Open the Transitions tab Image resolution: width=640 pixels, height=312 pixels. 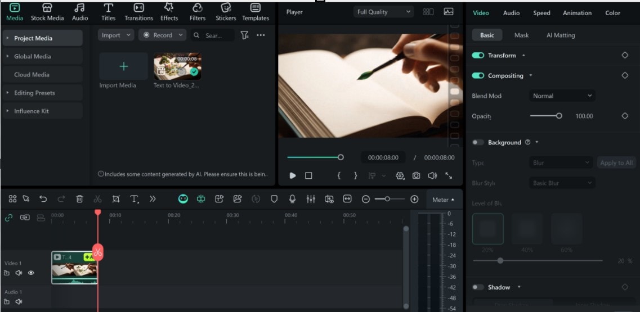point(139,12)
